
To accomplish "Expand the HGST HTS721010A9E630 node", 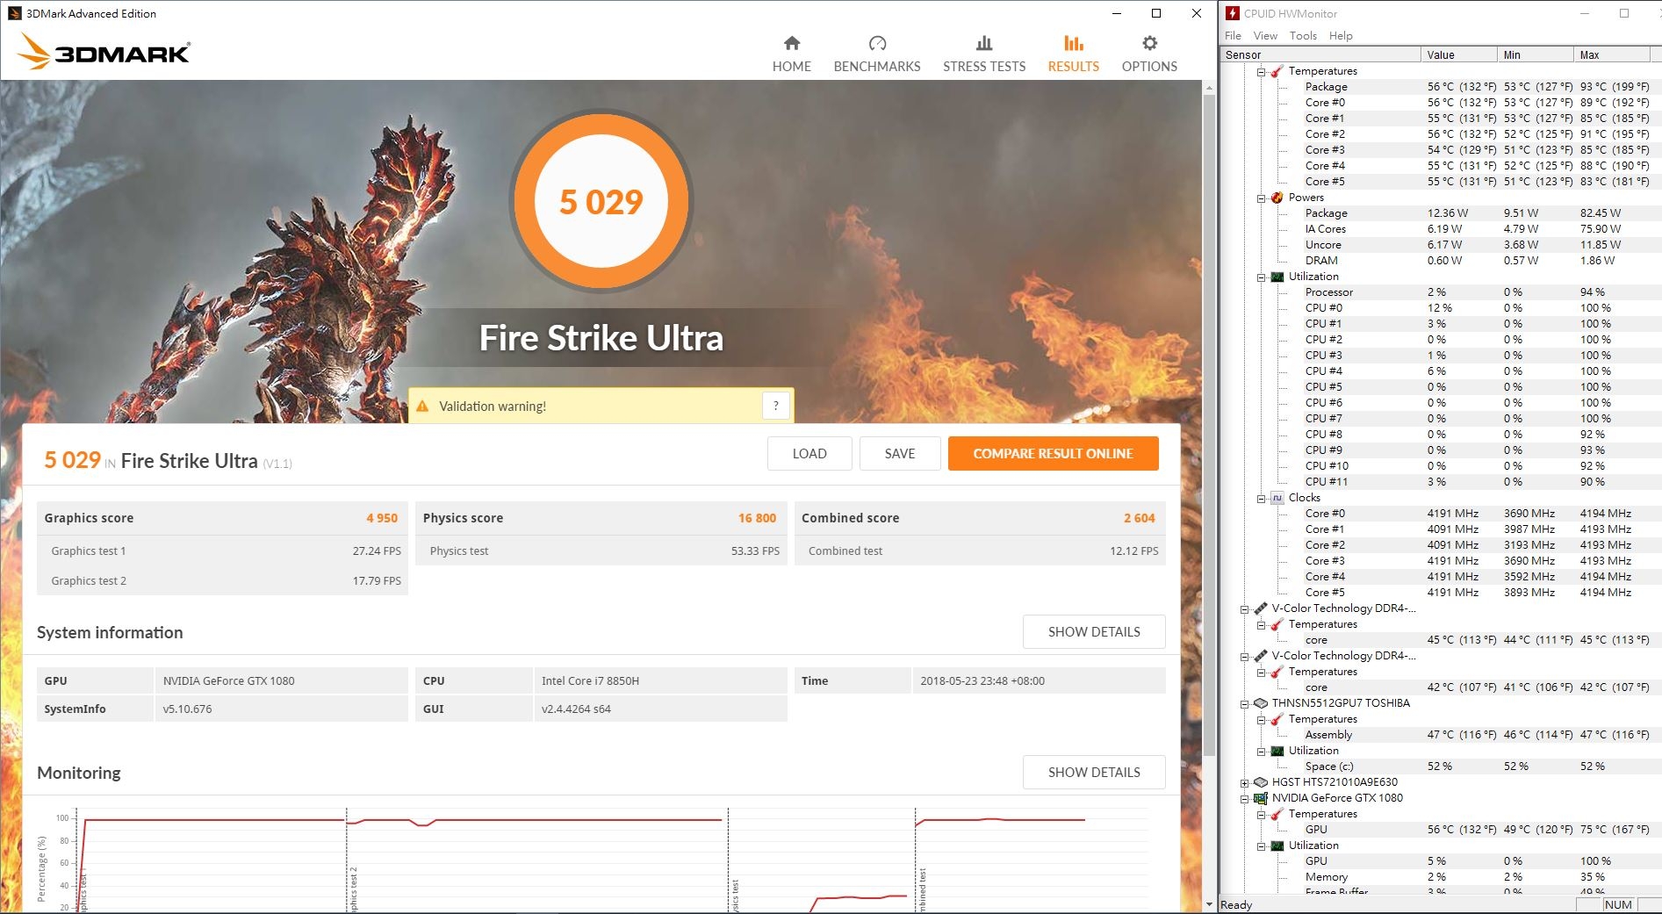I will [1245, 783].
